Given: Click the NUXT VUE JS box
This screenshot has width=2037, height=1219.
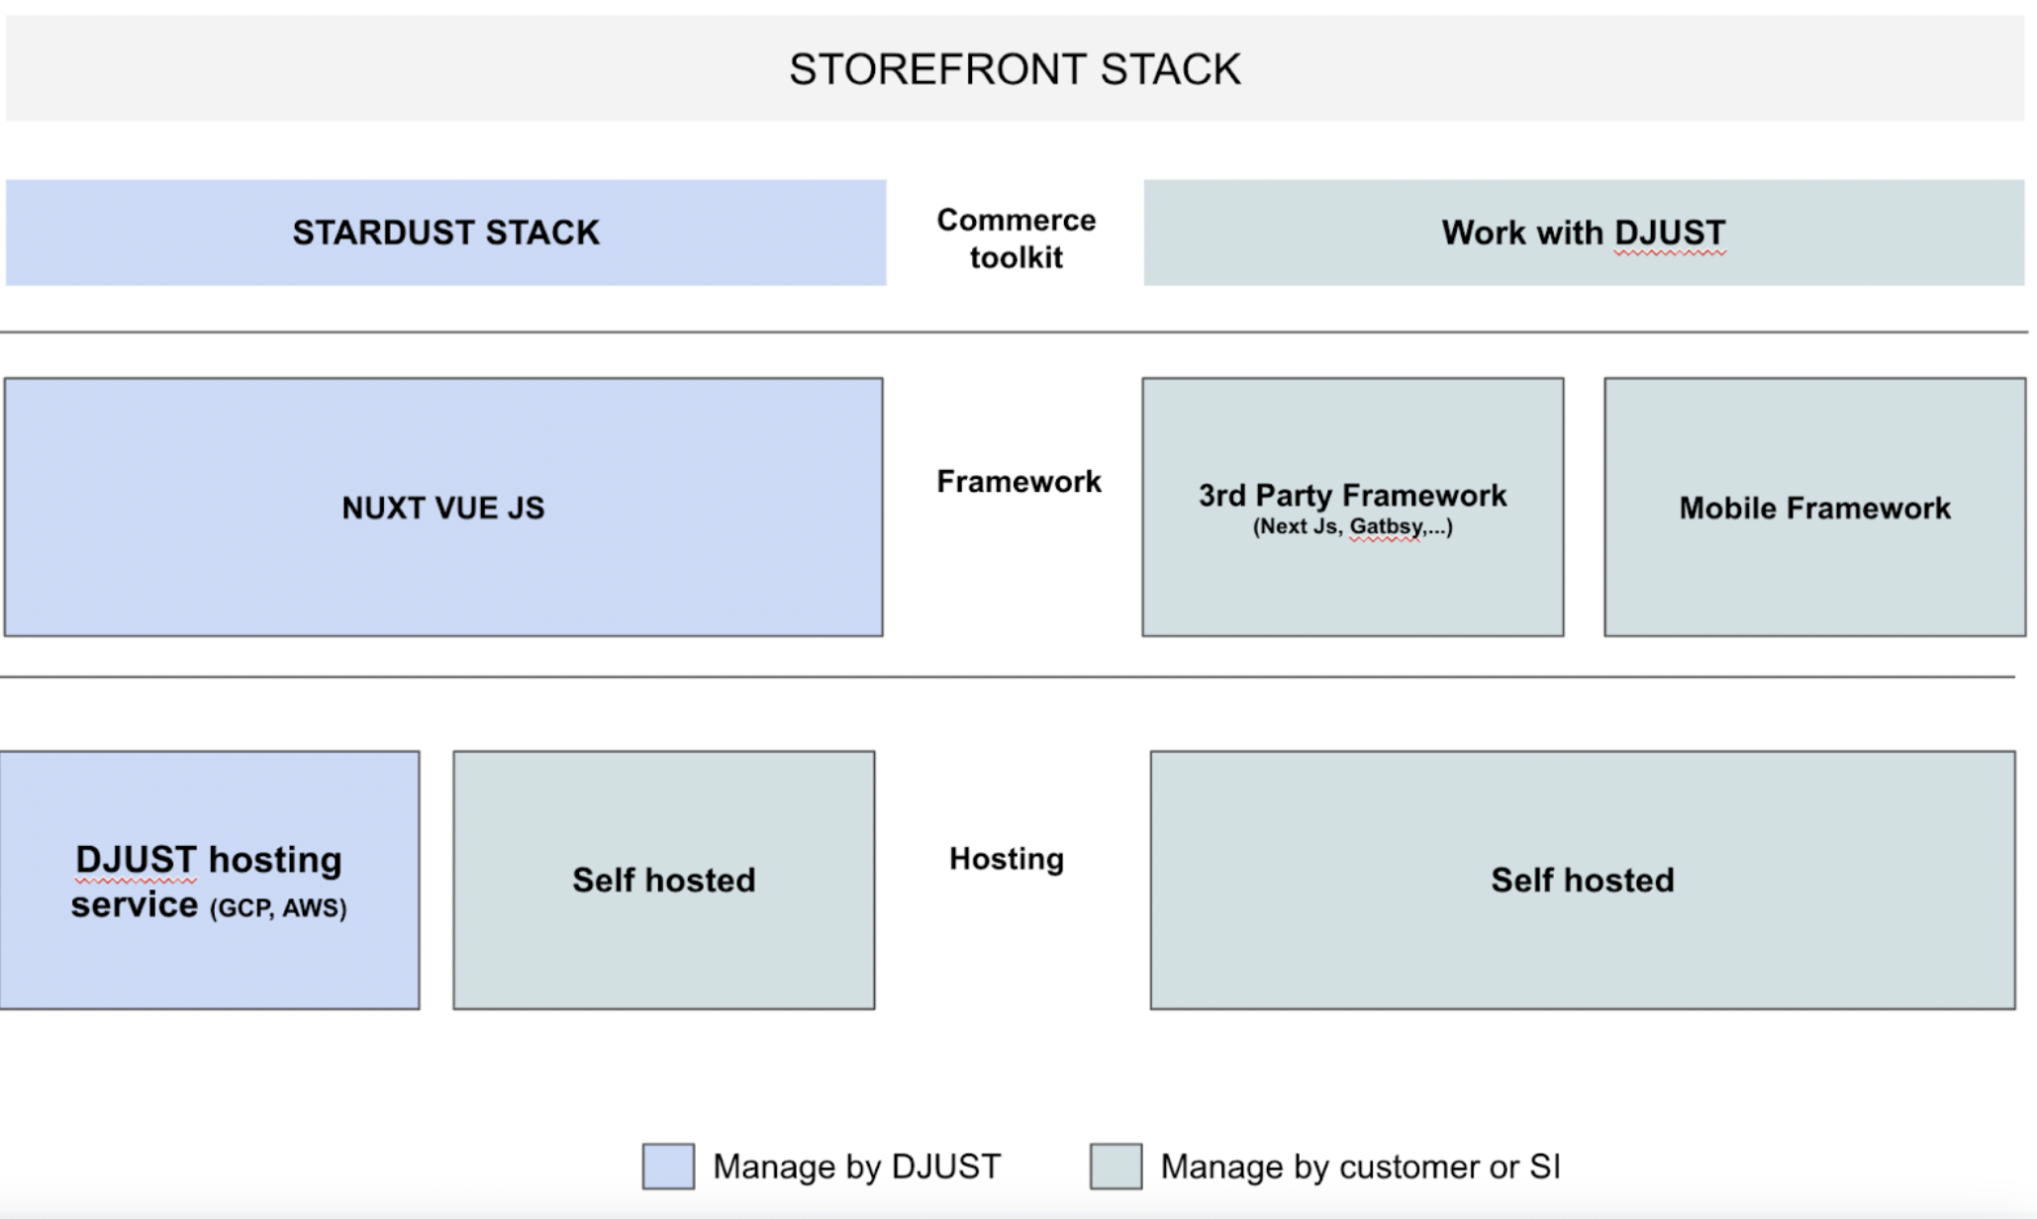Looking at the screenshot, I should [x=443, y=507].
